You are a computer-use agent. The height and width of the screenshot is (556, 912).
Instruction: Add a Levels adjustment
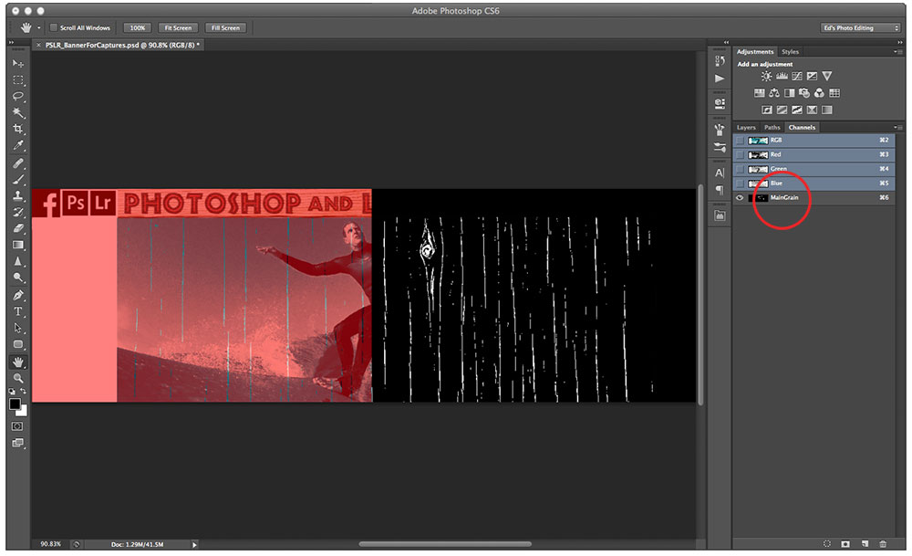pyautogui.click(x=782, y=77)
